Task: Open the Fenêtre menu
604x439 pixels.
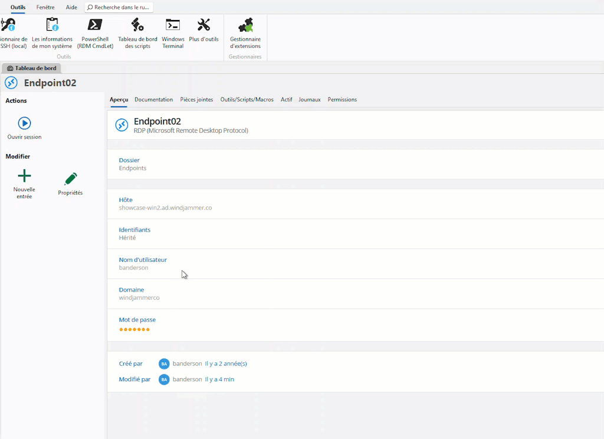Action: click(45, 7)
